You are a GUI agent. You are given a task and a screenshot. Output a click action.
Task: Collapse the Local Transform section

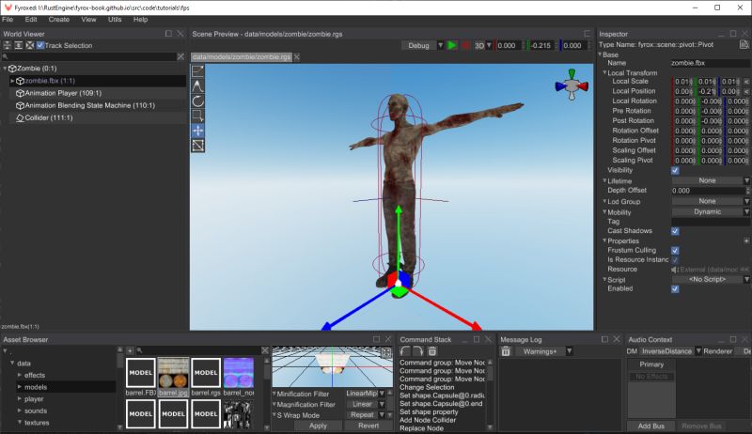click(x=604, y=72)
